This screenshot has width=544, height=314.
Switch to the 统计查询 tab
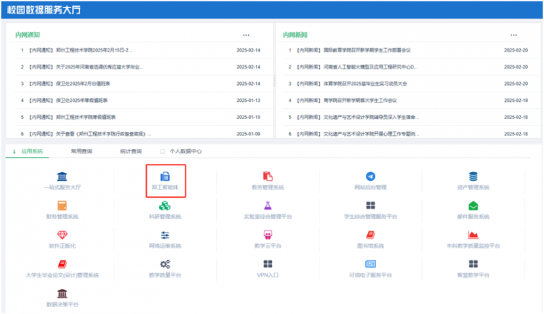[131, 152]
